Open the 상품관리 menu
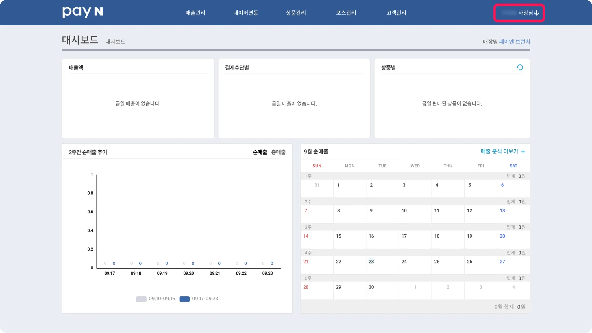 [x=296, y=13]
